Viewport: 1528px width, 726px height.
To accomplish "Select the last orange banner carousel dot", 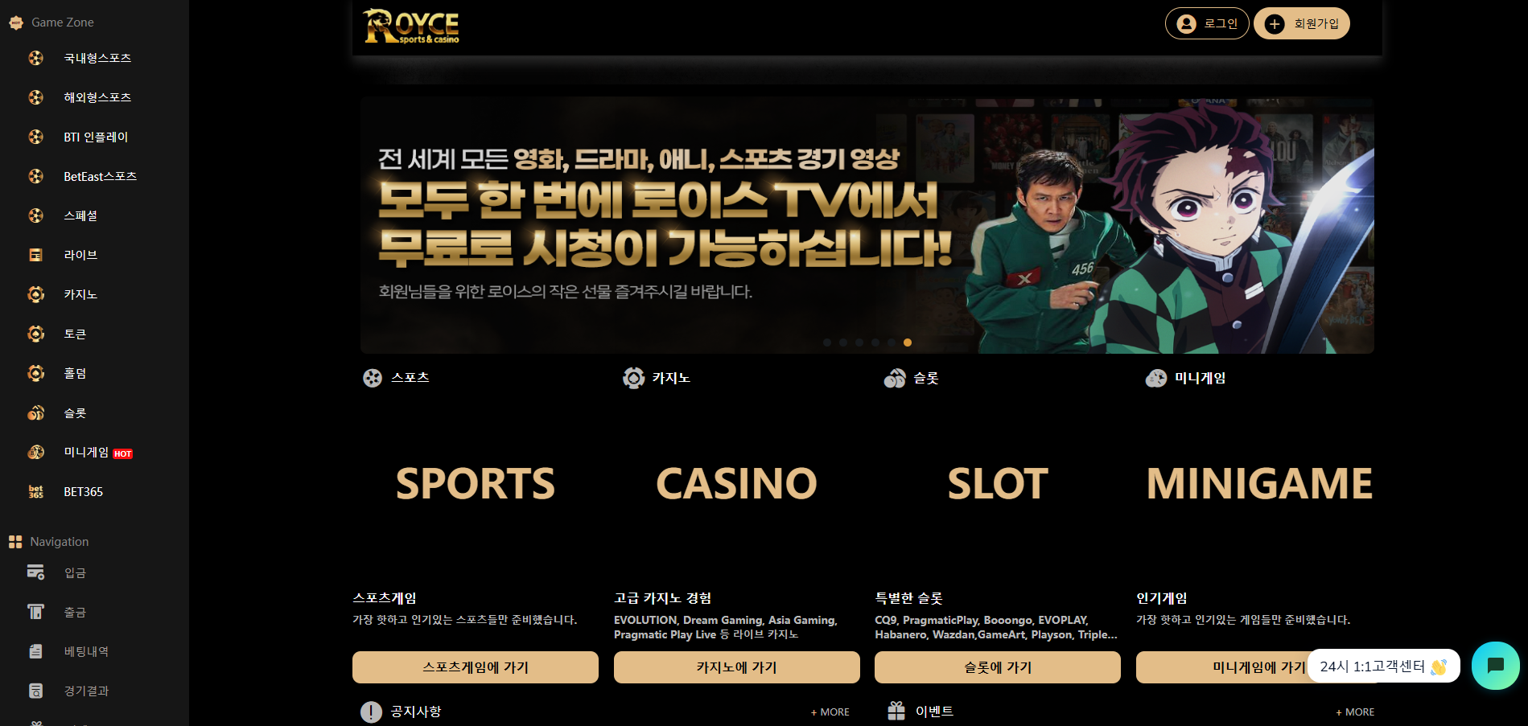I will pyautogui.click(x=908, y=342).
